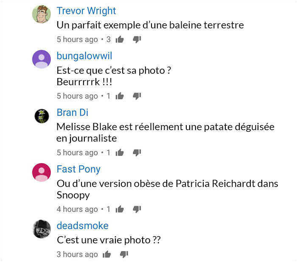Open deadsmoke's username link
297x262 pixels.
(x=83, y=226)
